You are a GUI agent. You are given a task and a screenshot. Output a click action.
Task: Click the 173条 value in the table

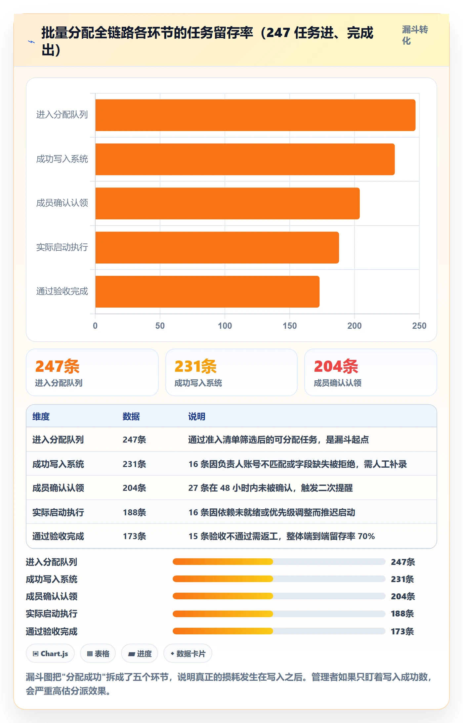tap(134, 536)
